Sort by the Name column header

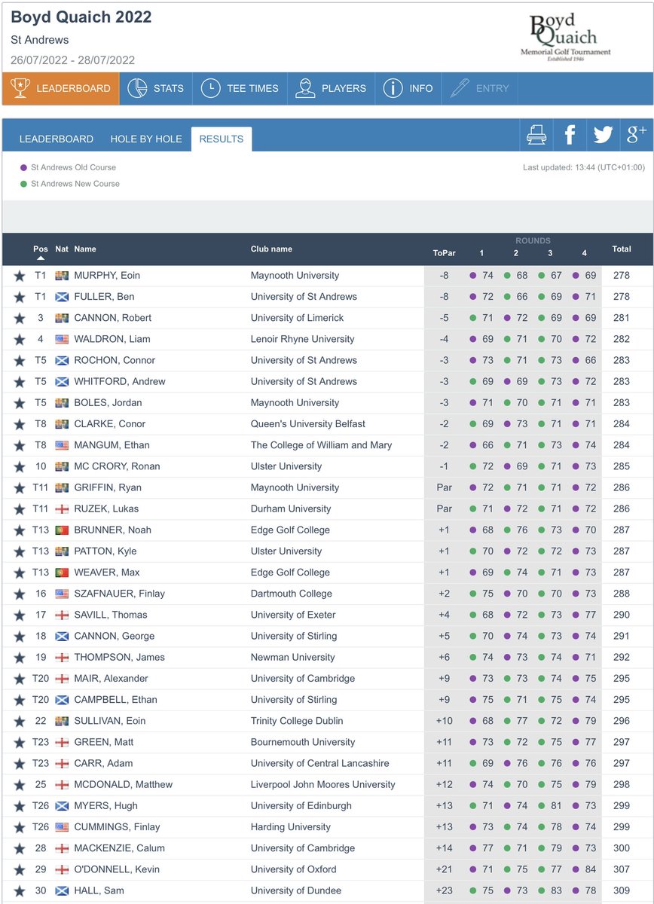coord(85,249)
